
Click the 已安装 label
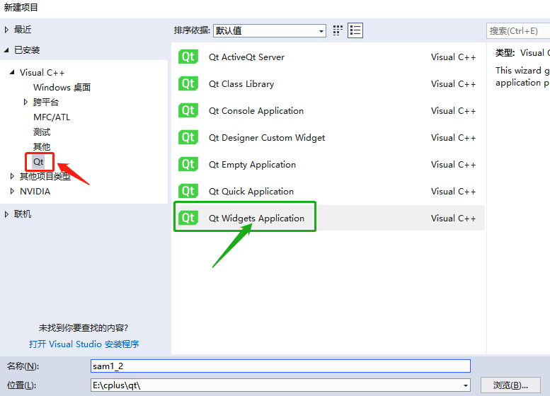click(27, 50)
